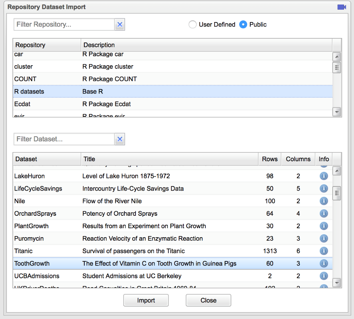The width and height of the screenshot is (354, 319).
Task: Clear the Filter Dataset field with X
Action: [x=120, y=139]
